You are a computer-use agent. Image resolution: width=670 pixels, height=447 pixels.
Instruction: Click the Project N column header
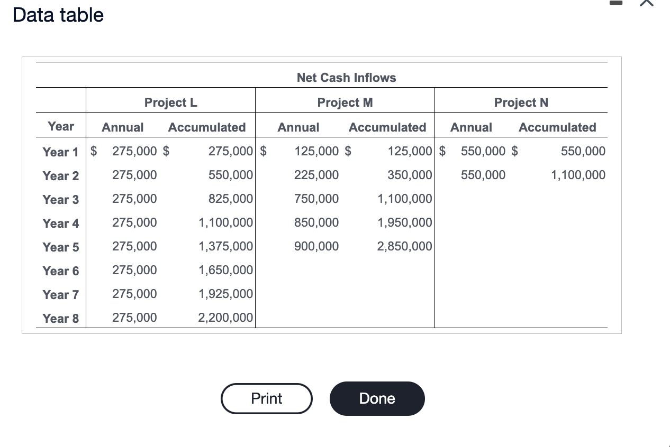[521, 102]
